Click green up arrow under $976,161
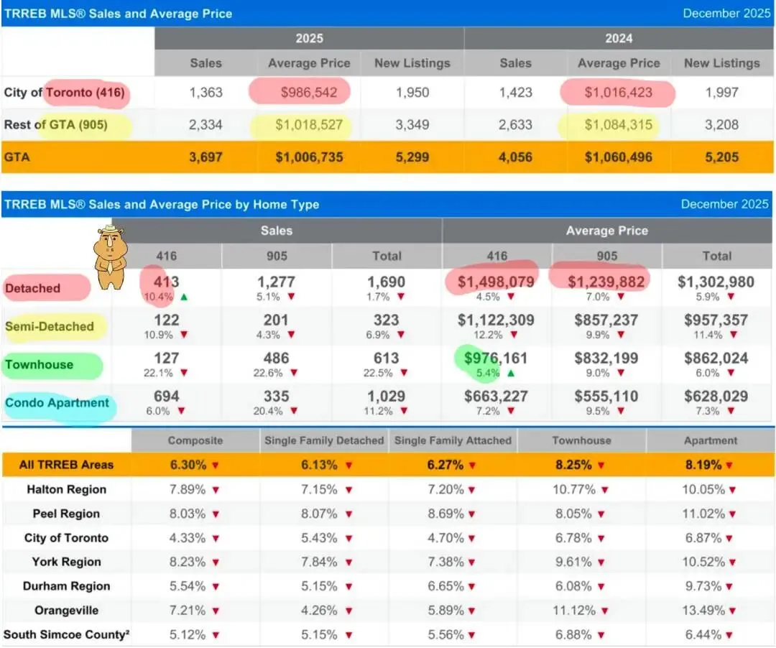Image resolution: width=776 pixels, height=648 pixels. tap(511, 374)
